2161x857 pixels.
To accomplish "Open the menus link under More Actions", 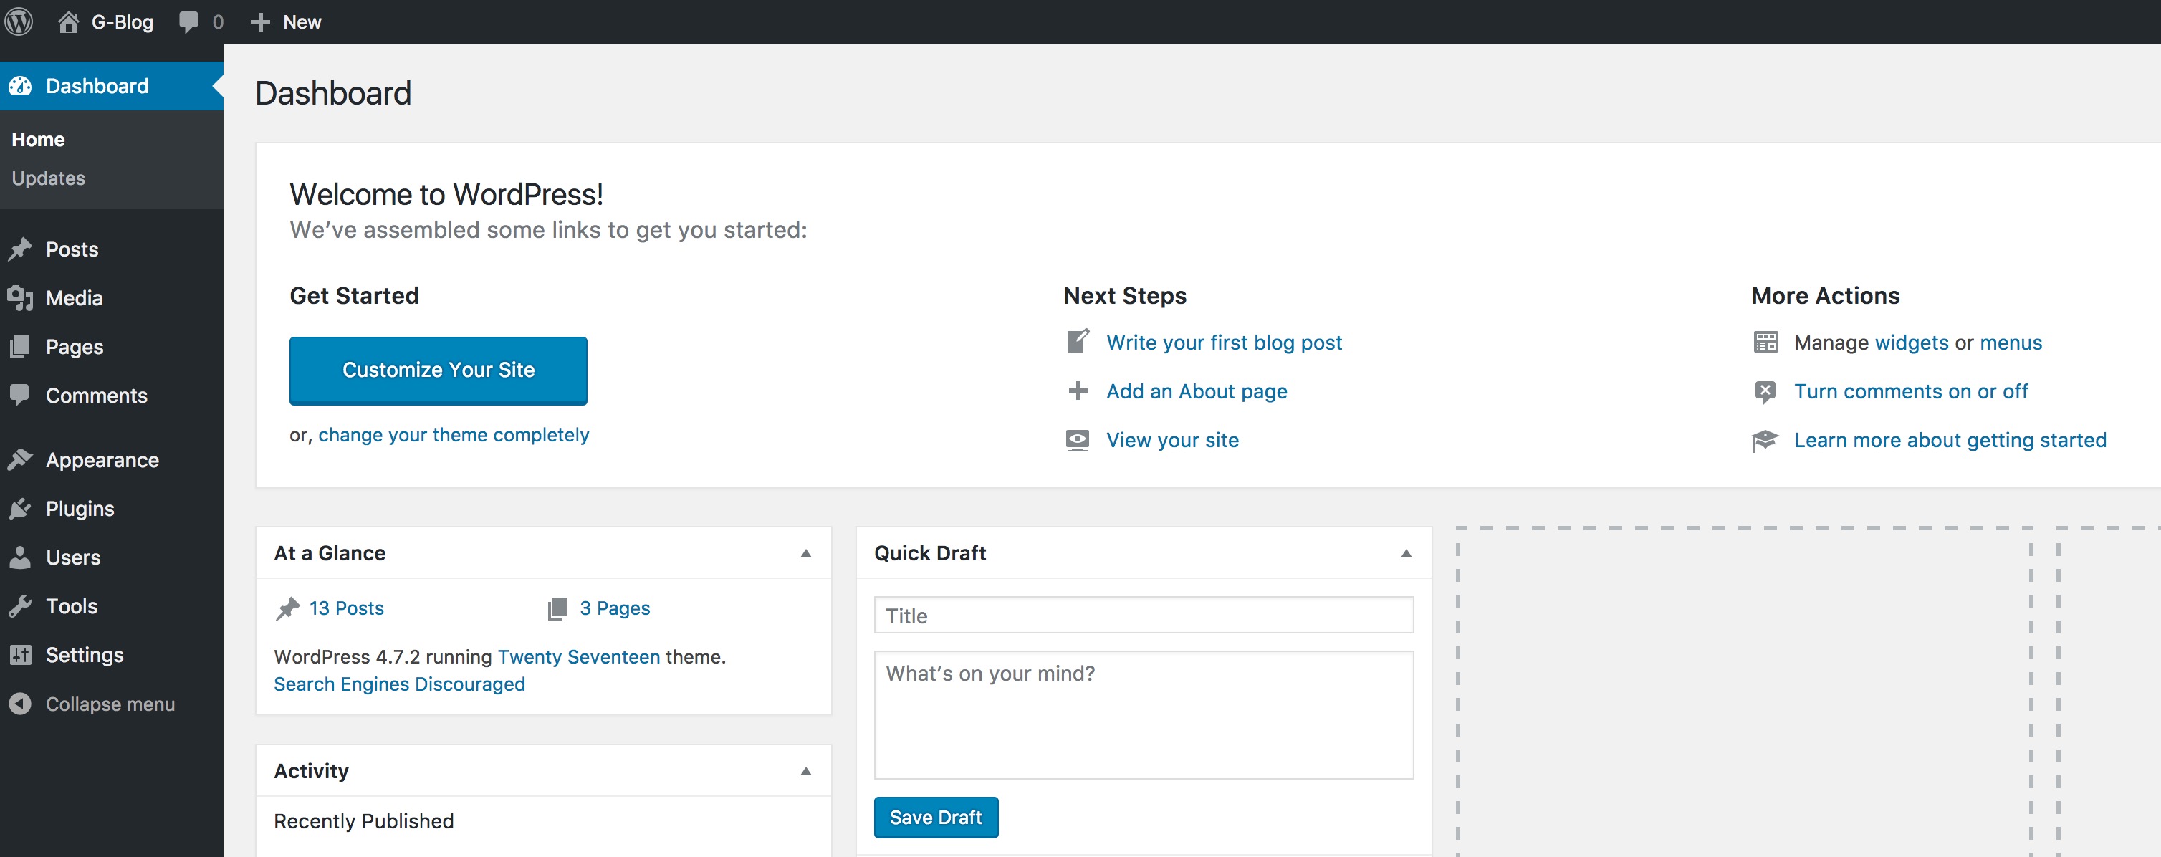I will pos(2010,342).
